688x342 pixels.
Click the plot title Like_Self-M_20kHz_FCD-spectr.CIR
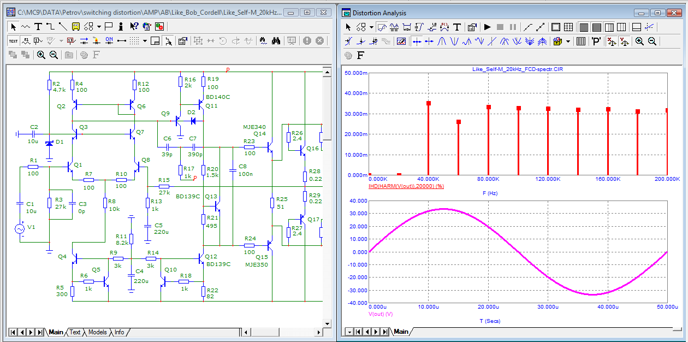tap(518, 69)
